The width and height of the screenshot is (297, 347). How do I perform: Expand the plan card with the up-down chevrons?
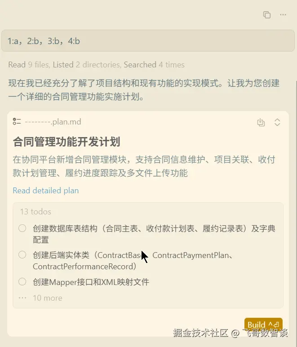(x=277, y=122)
